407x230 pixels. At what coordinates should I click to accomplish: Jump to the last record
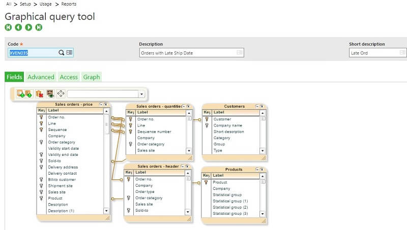pos(39,27)
